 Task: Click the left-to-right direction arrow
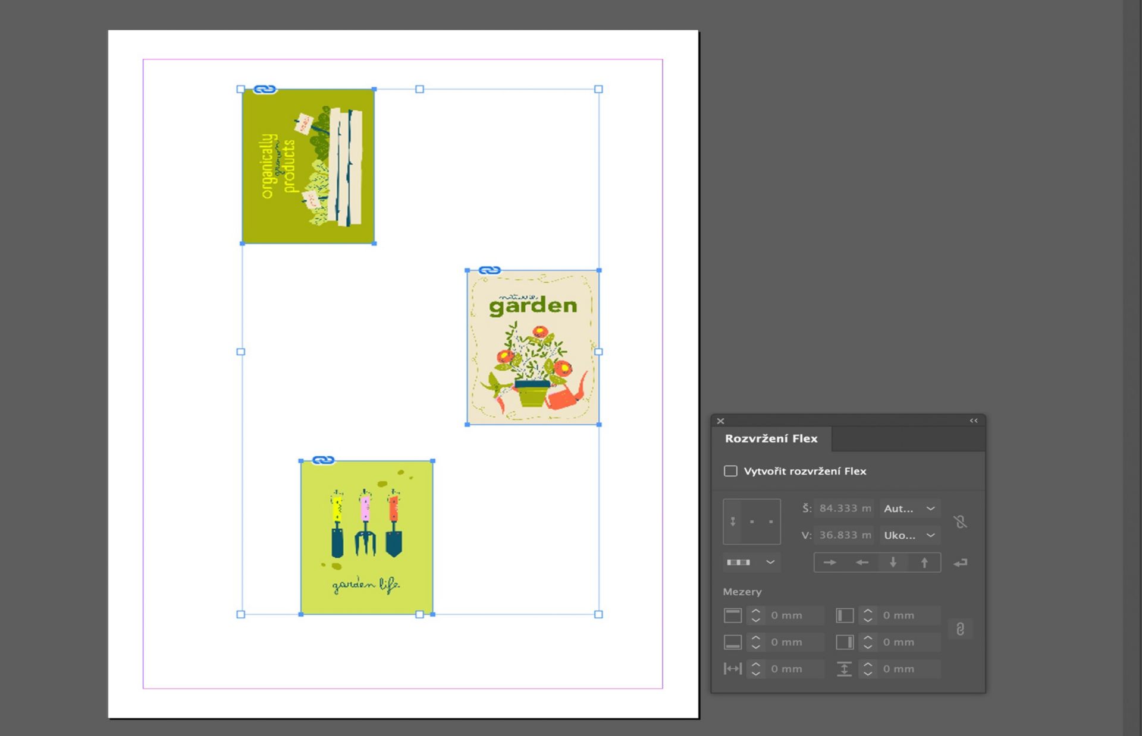click(830, 563)
